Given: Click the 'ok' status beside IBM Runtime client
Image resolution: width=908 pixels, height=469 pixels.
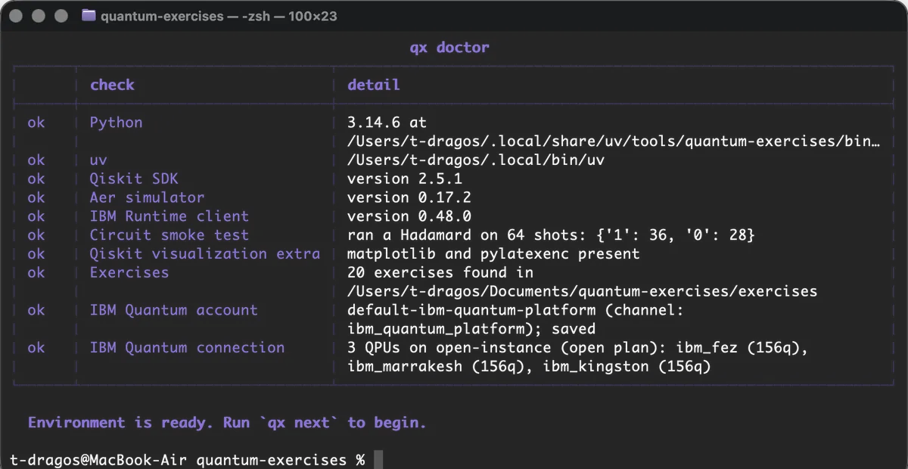Looking at the screenshot, I should coord(36,216).
